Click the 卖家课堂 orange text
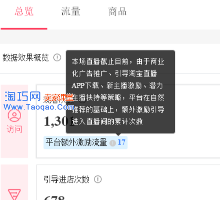 tap(58, 98)
